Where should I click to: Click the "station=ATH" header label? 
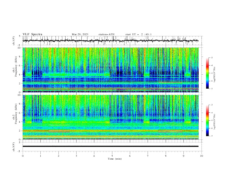tap(106, 34)
